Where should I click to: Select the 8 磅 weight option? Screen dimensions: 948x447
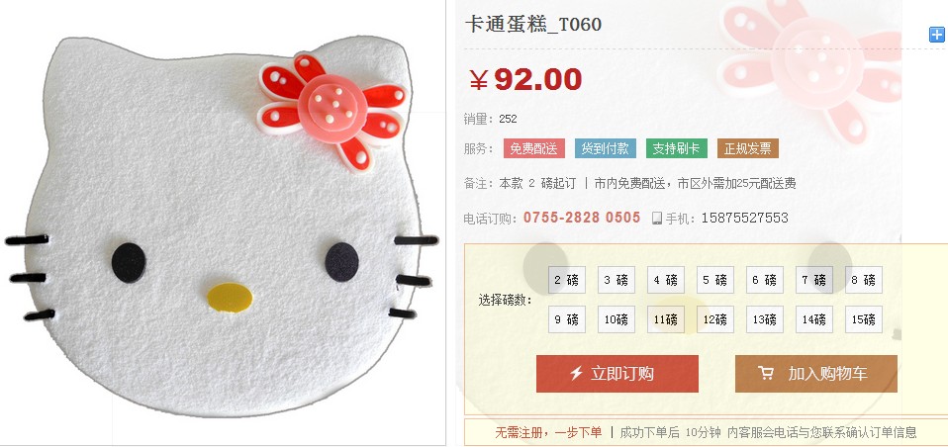coord(863,280)
